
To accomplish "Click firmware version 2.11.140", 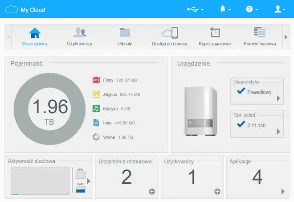I will coord(256,125).
